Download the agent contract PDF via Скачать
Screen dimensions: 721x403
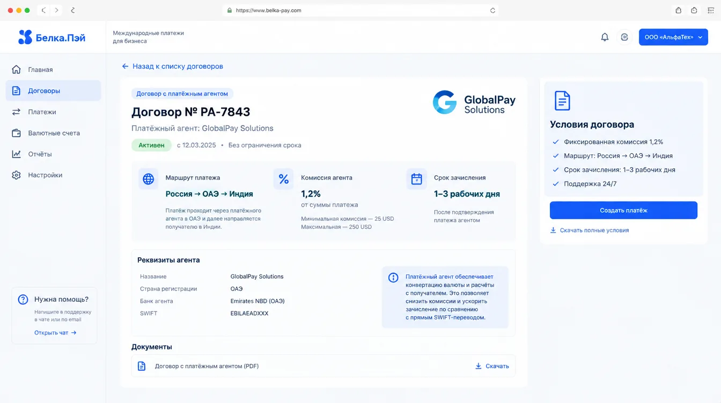tap(492, 366)
